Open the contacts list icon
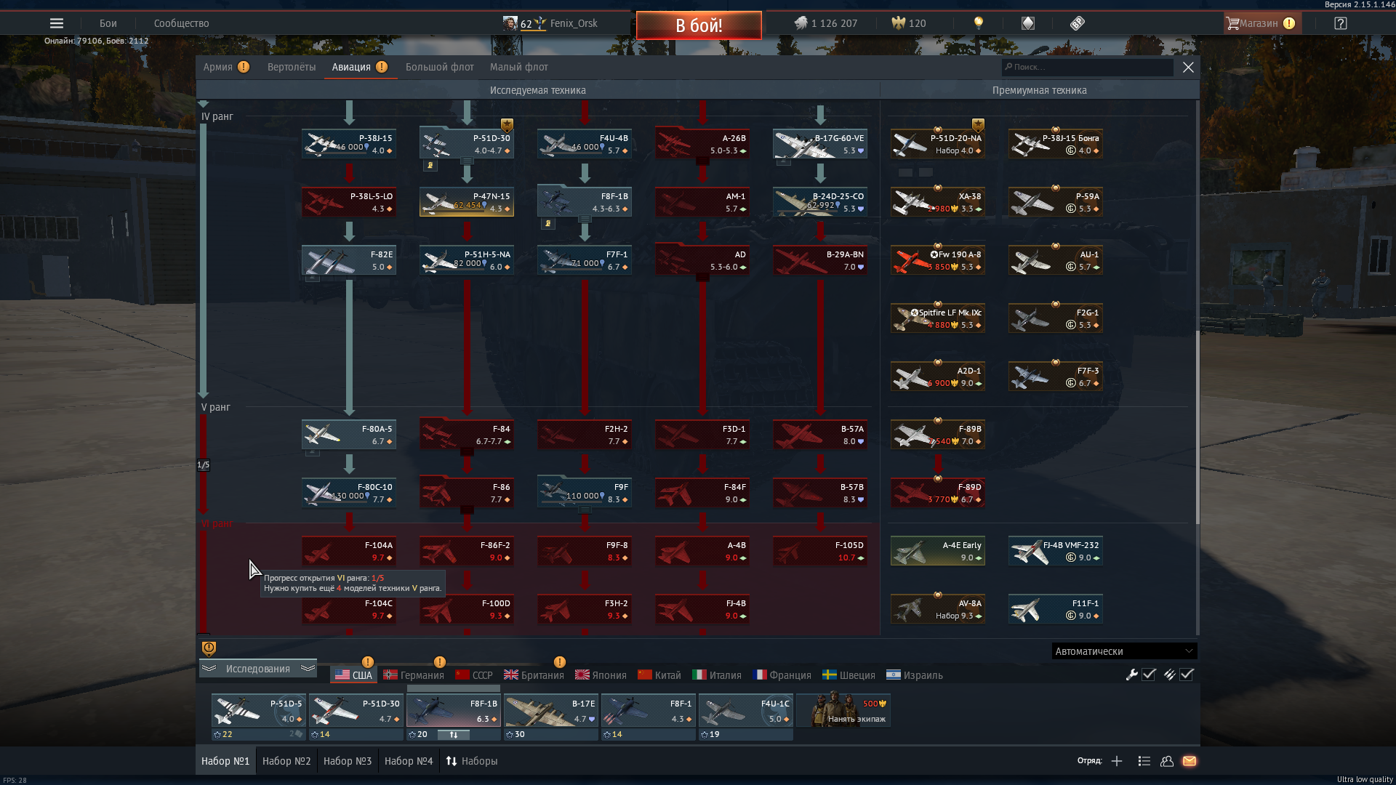Screen dimensions: 1396x785 point(1144,761)
